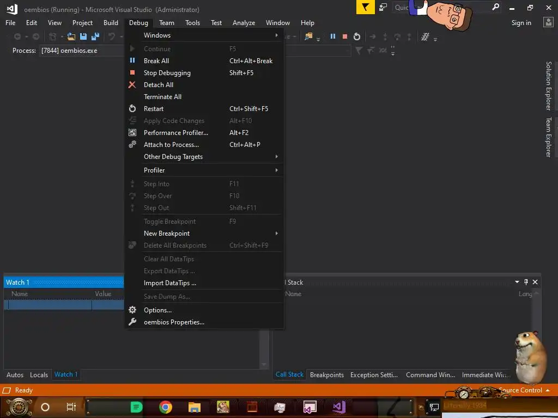Click the purple Visual Studio taskbar icon
The width and height of the screenshot is (558, 418).
point(339,407)
